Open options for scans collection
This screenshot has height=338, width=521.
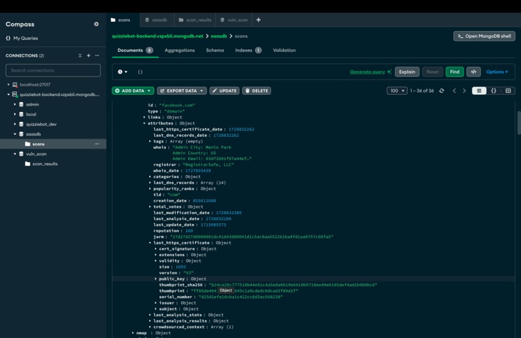coord(97,144)
